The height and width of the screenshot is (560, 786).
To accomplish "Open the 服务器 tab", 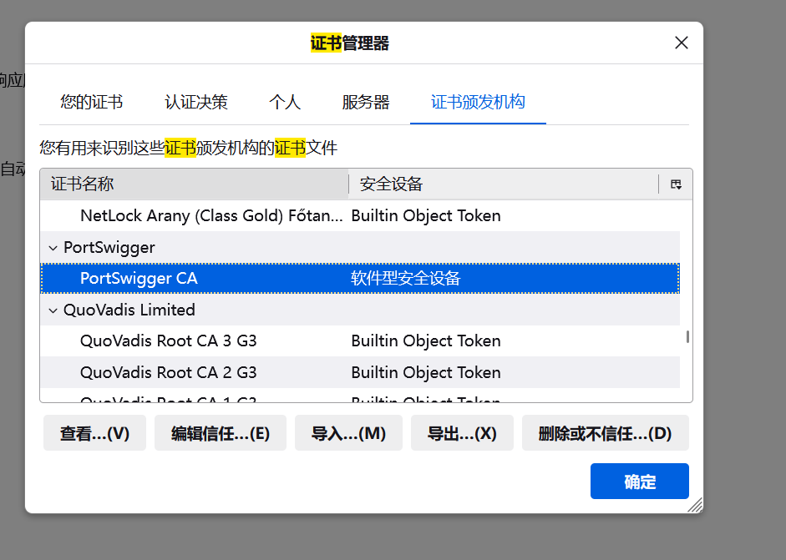I will coord(365,102).
